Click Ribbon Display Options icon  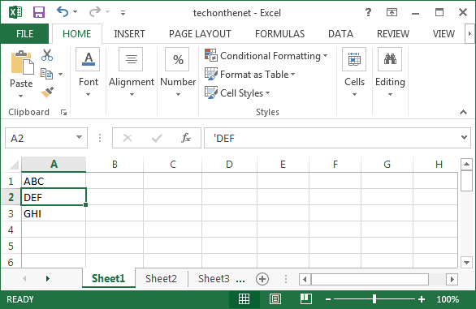(392, 12)
